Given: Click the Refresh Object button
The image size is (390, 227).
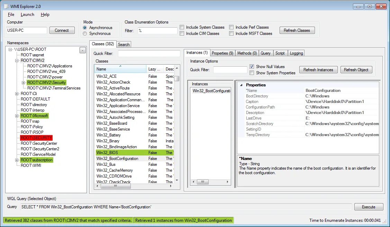Looking at the screenshot, I should [356, 70].
